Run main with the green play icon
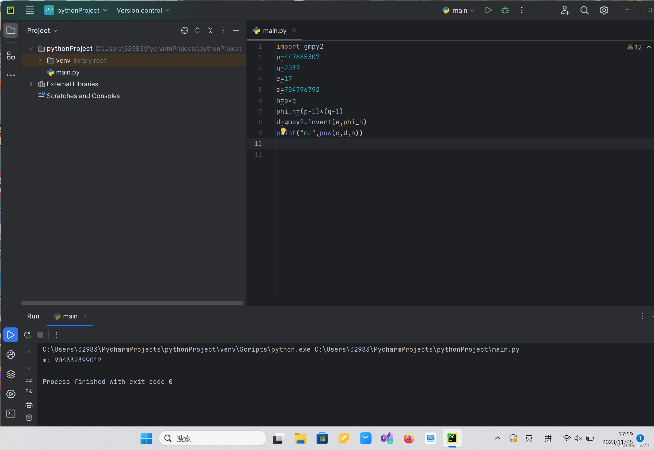The width and height of the screenshot is (654, 450). click(488, 10)
